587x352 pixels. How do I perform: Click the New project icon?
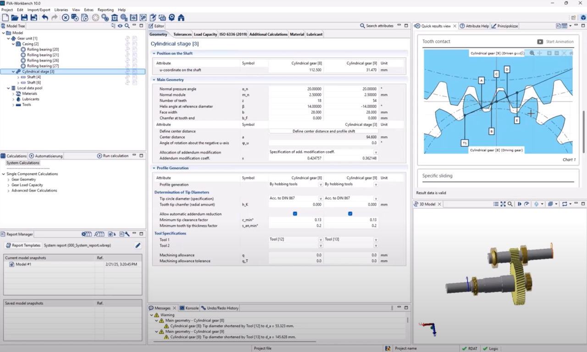point(6,17)
